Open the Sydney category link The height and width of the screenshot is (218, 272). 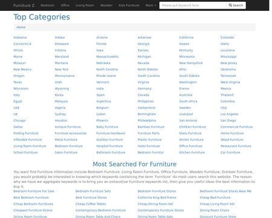60,114
